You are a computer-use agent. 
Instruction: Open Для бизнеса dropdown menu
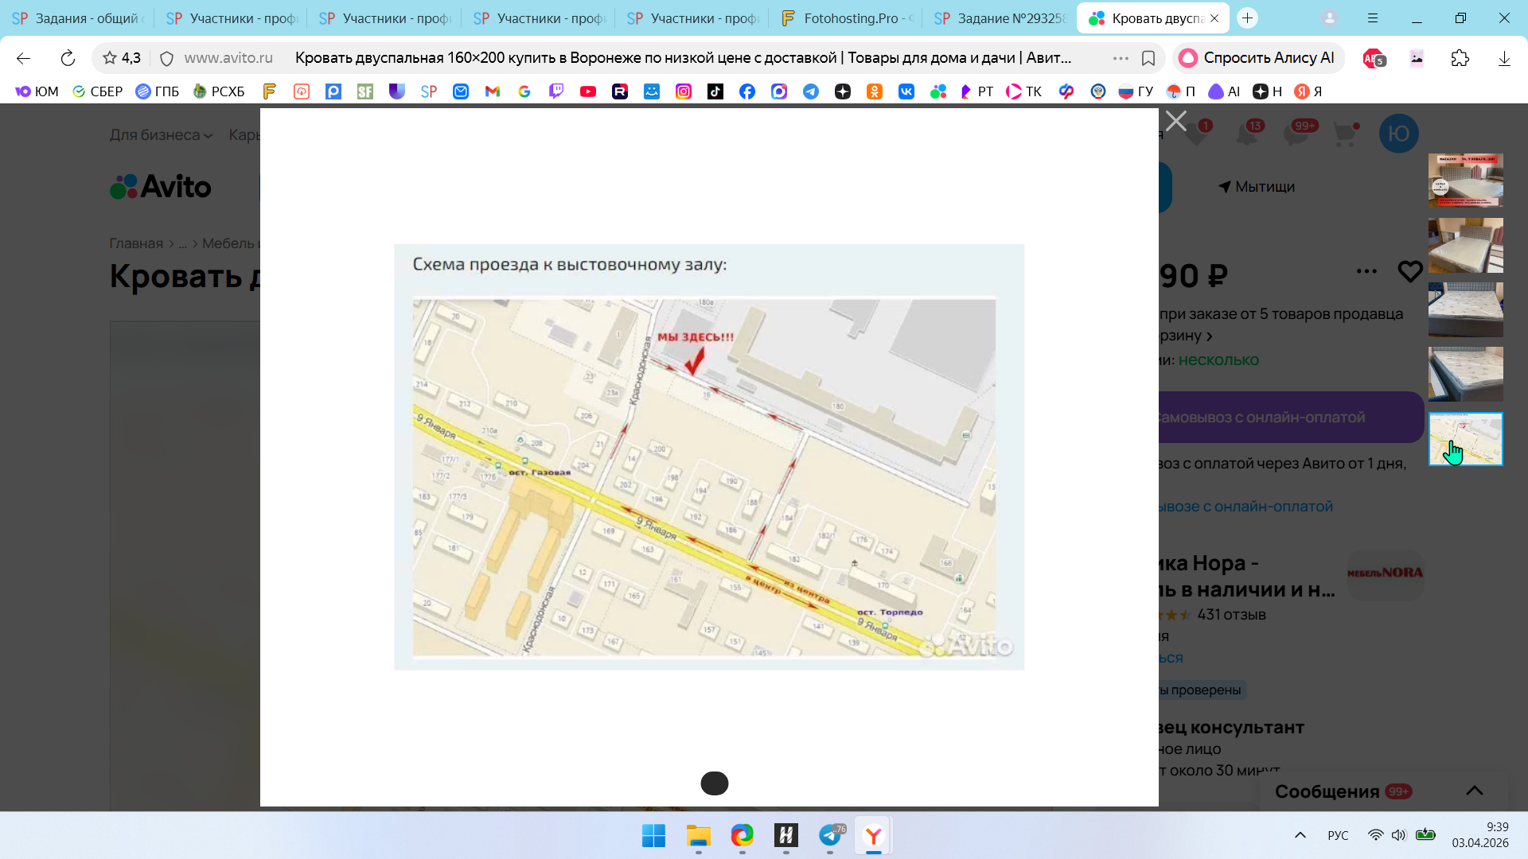point(161,135)
